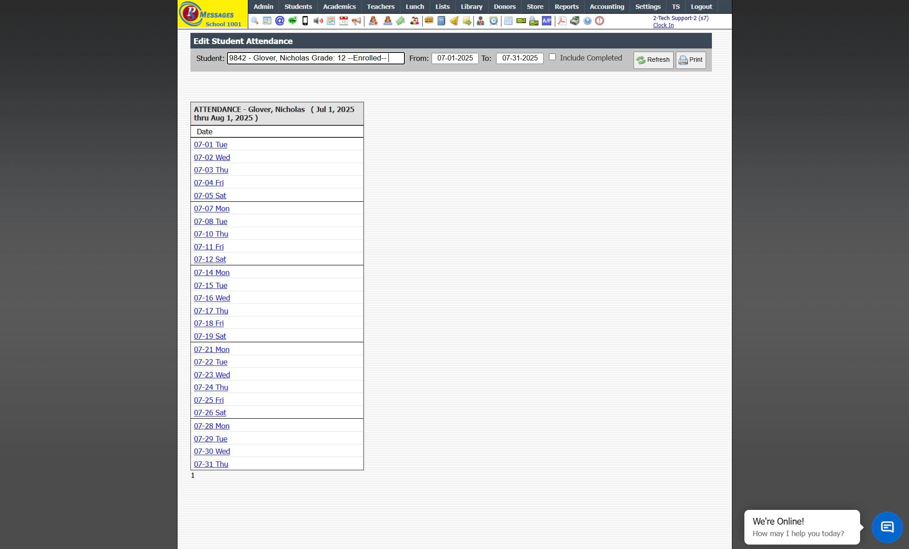This screenshot has width=909, height=549.
Task: Open the Reports menu
Action: [x=566, y=7]
